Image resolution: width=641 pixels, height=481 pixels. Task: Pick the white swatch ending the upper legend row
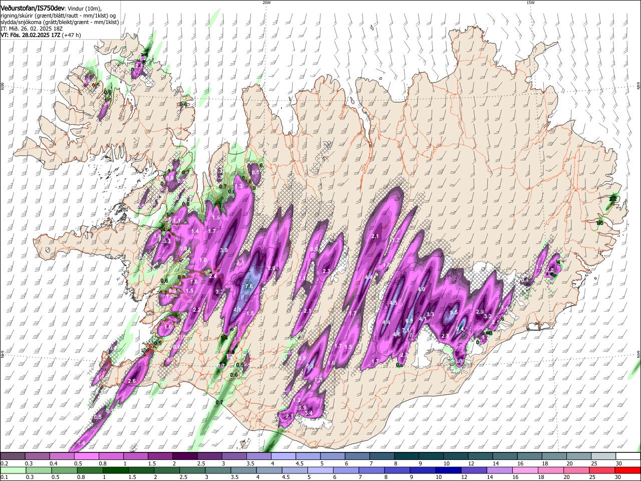click(x=627, y=456)
